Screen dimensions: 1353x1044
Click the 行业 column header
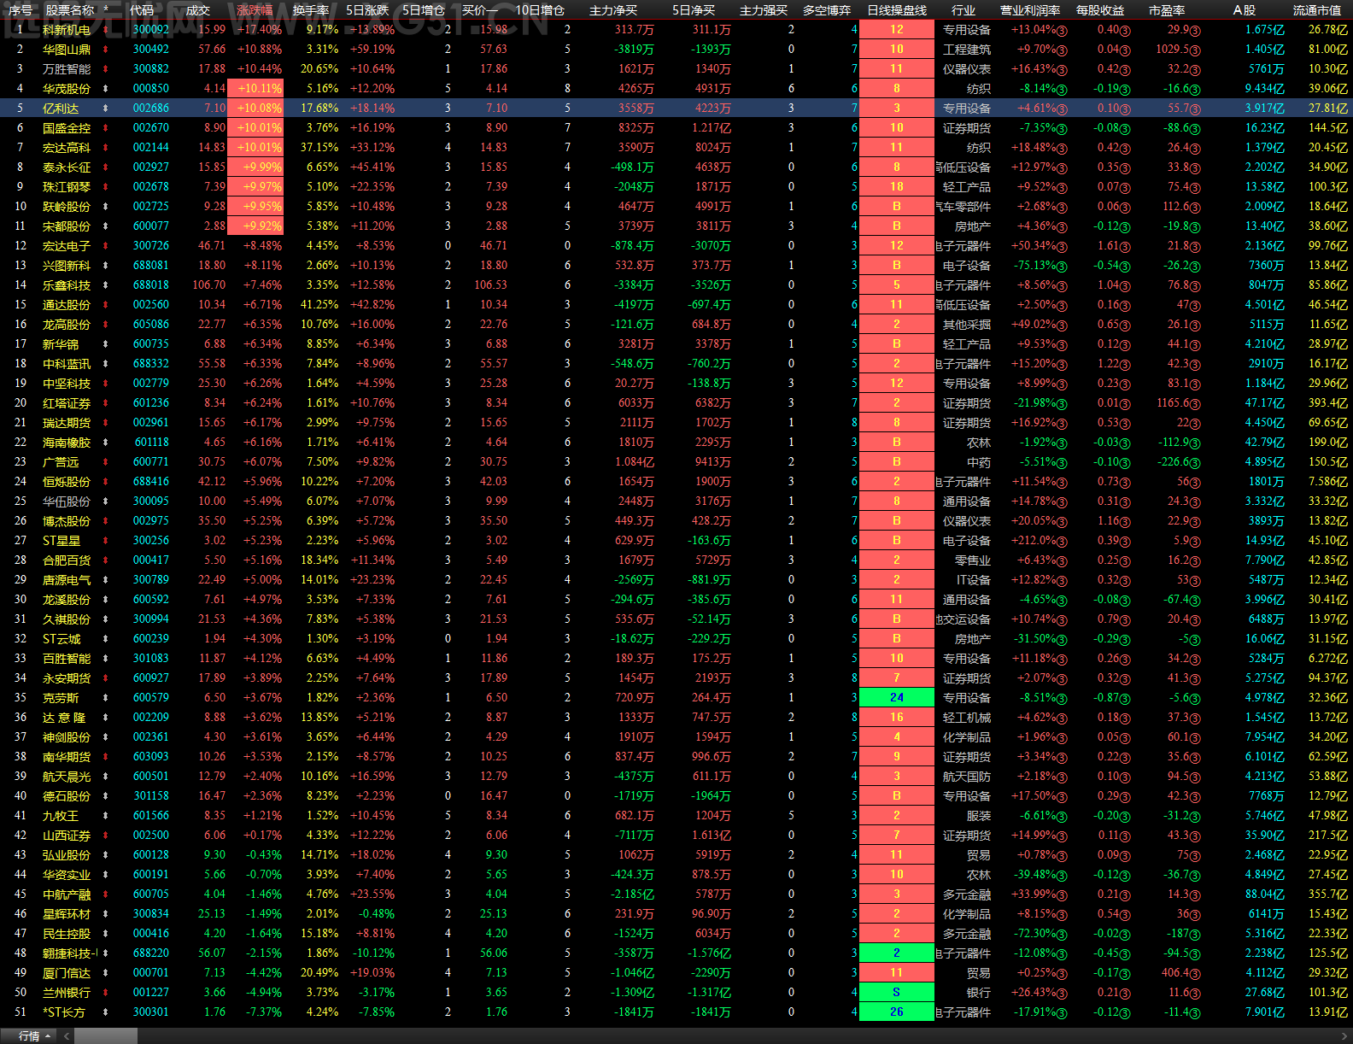(x=963, y=10)
